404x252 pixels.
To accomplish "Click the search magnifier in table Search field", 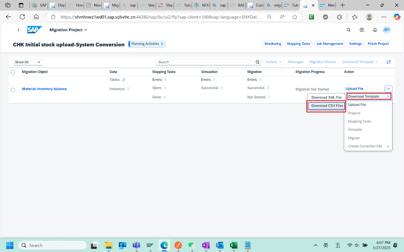I will (x=257, y=62).
